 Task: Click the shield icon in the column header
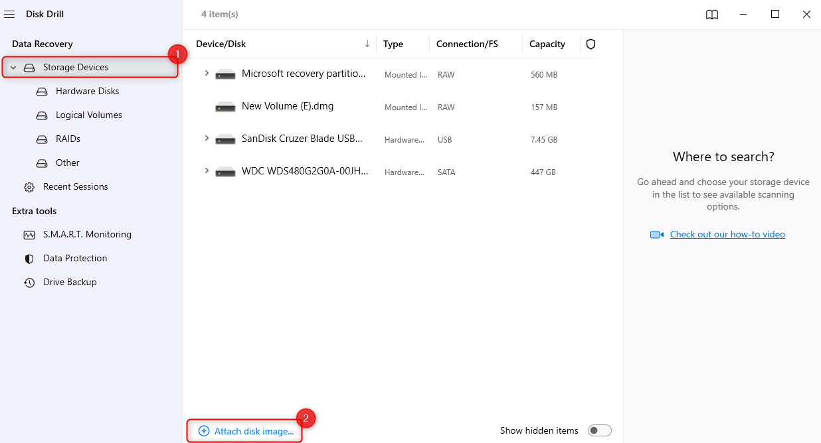(x=591, y=44)
